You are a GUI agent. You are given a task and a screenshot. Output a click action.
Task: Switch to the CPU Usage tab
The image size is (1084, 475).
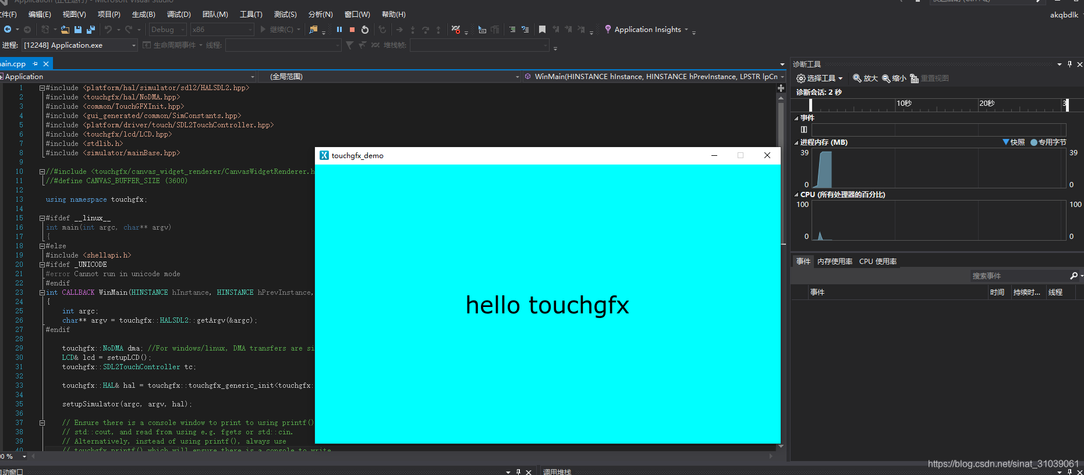tap(878, 262)
